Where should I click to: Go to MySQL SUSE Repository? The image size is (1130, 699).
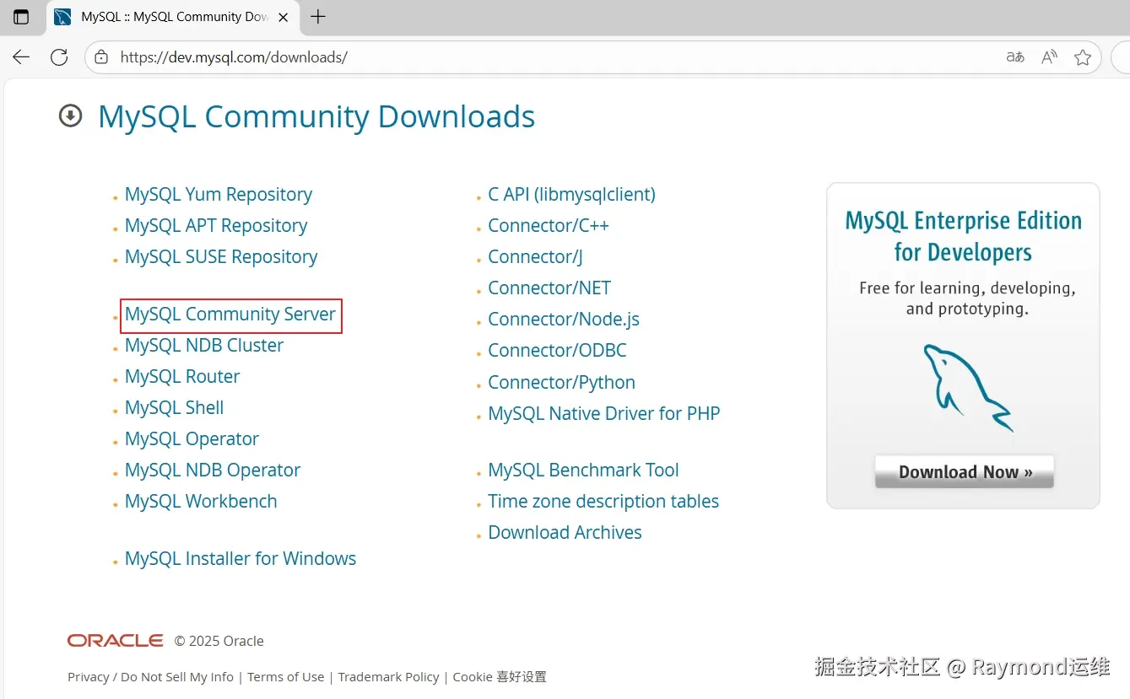point(221,256)
